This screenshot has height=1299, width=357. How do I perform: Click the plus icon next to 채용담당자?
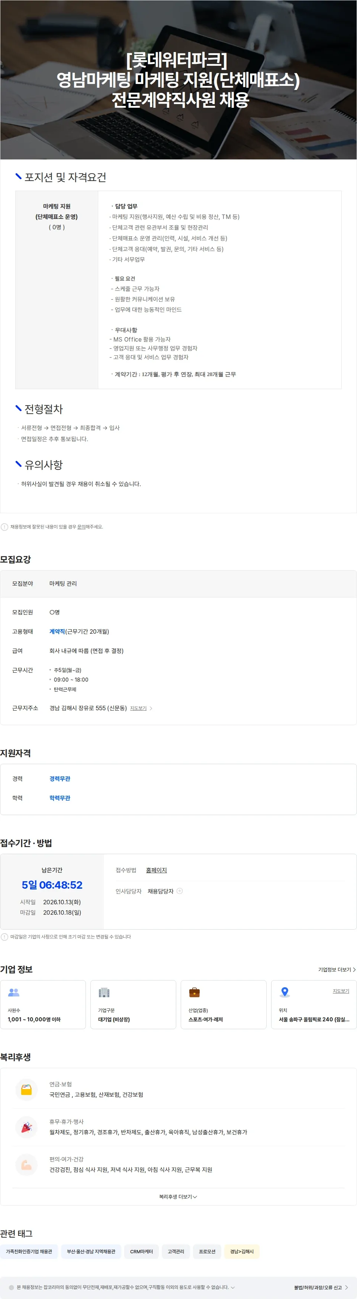tap(180, 891)
